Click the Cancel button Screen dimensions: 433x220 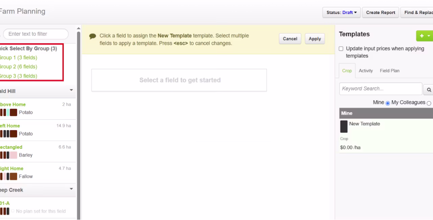pyautogui.click(x=290, y=39)
